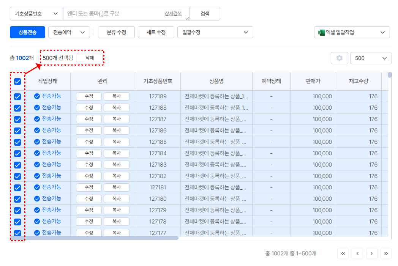398x266 pixels.
Task: Open the 일괄수정 dropdown menu
Action: [215, 33]
